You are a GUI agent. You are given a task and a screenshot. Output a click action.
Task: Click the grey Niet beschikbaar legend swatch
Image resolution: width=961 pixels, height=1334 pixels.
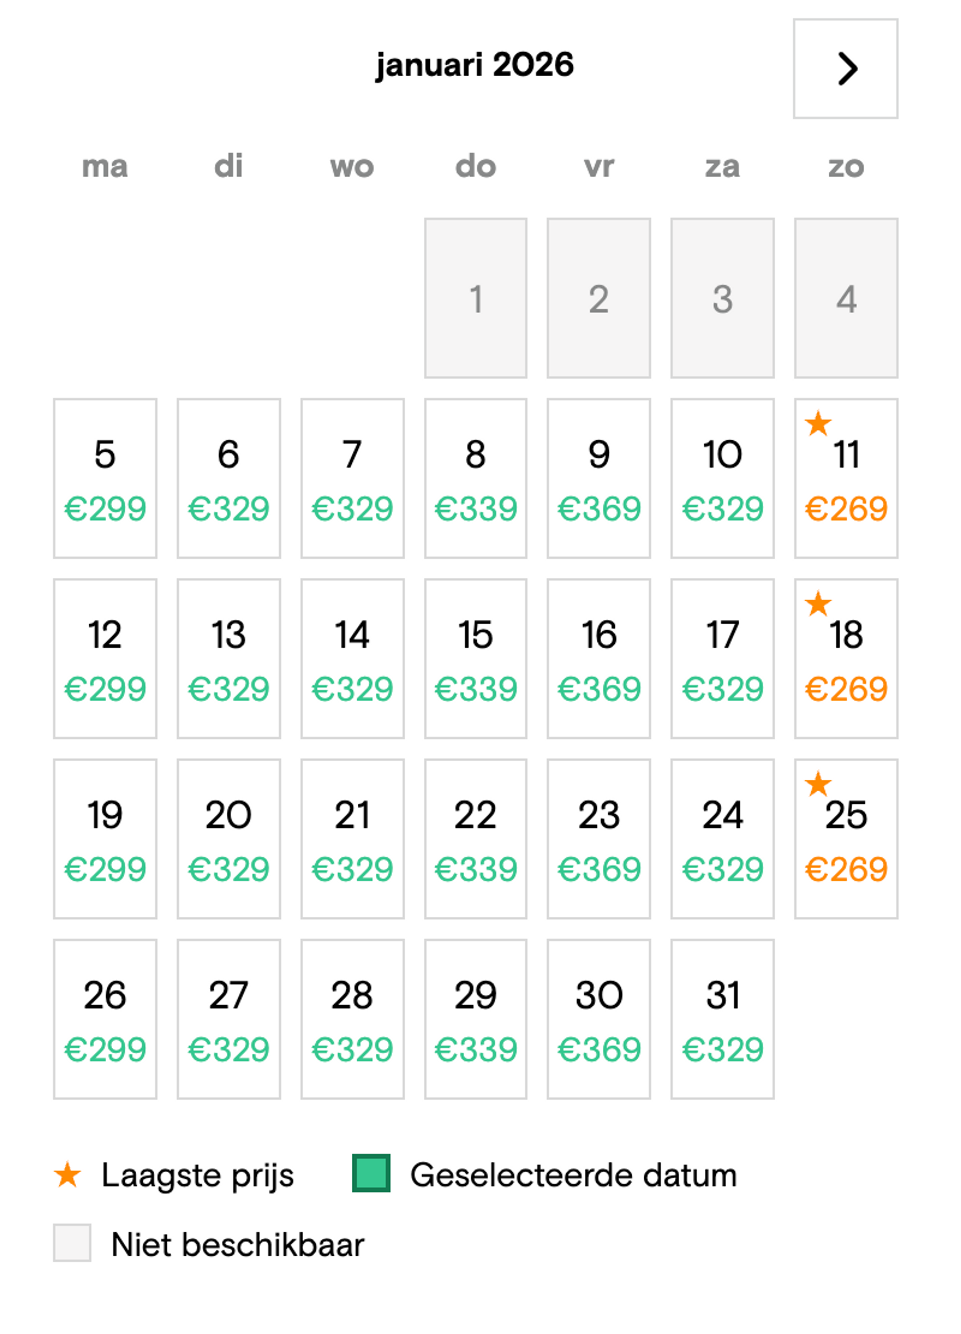[72, 1242]
